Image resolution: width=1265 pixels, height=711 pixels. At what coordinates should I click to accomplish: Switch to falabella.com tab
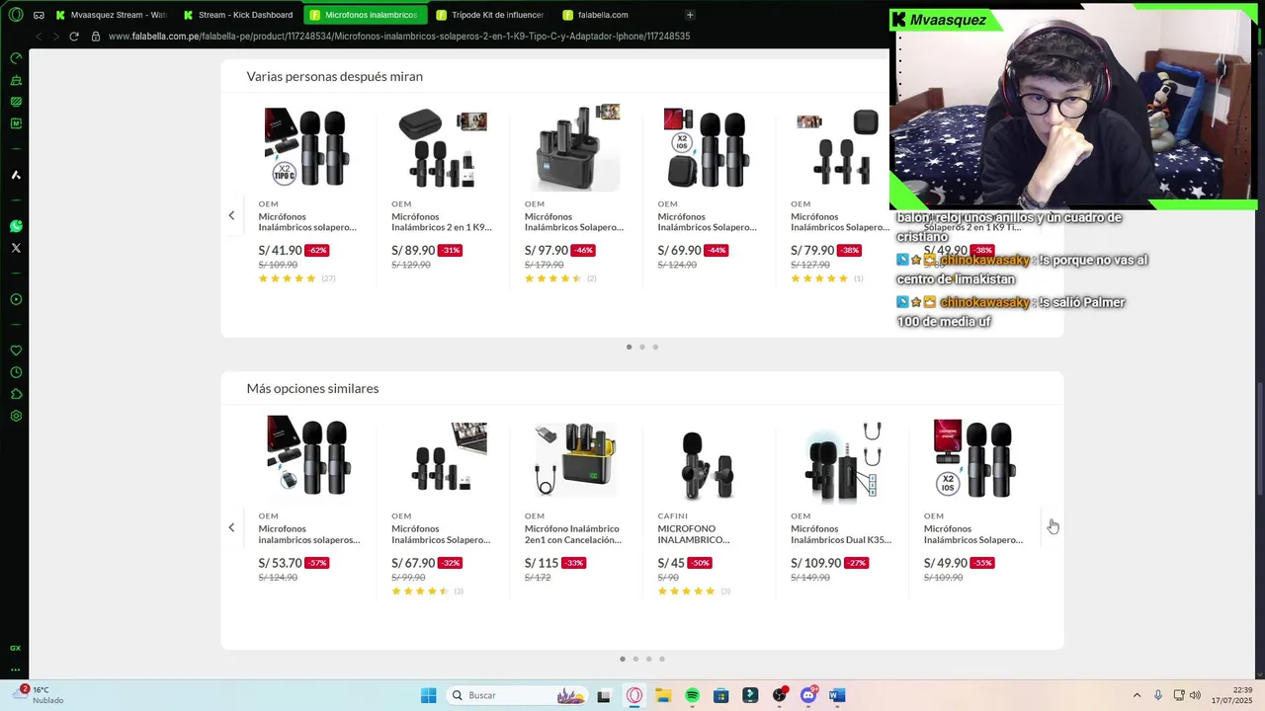[x=616, y=15]
